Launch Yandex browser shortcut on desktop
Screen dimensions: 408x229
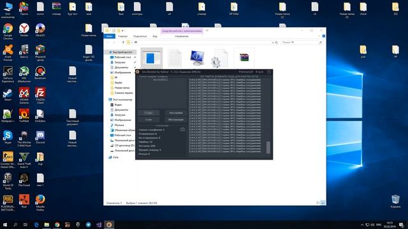[24, 30]
